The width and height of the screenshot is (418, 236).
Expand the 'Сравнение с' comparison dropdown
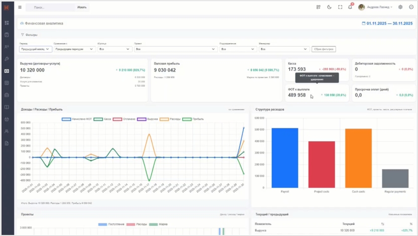74,49
